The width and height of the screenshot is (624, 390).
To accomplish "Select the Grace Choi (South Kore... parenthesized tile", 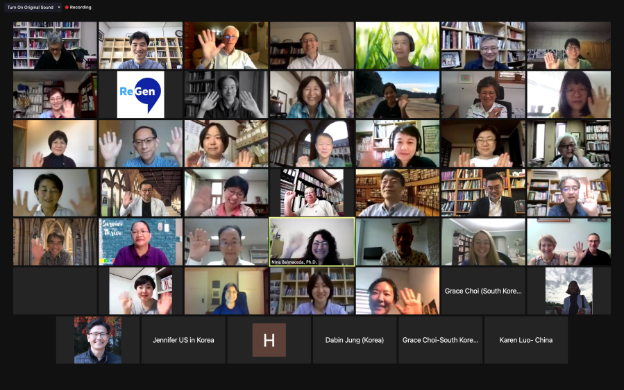I will click(483, 291).
